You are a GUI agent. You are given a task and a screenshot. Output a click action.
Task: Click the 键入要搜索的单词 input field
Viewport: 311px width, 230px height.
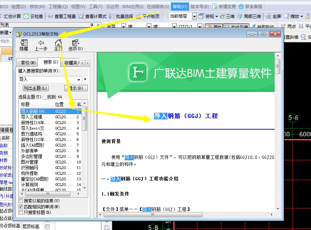click(x=48, y=80)
